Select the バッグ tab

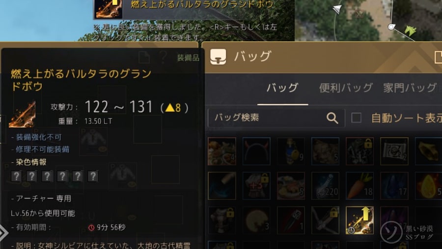tap(282, 88)
